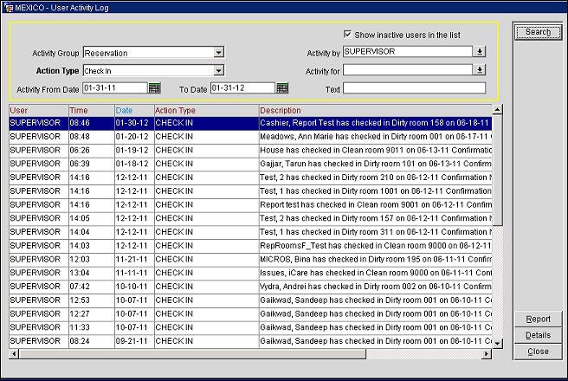Click SUPERVISOR cell in the 07:42 row
This screenshot has height=381, width=568.
point(39,287)
